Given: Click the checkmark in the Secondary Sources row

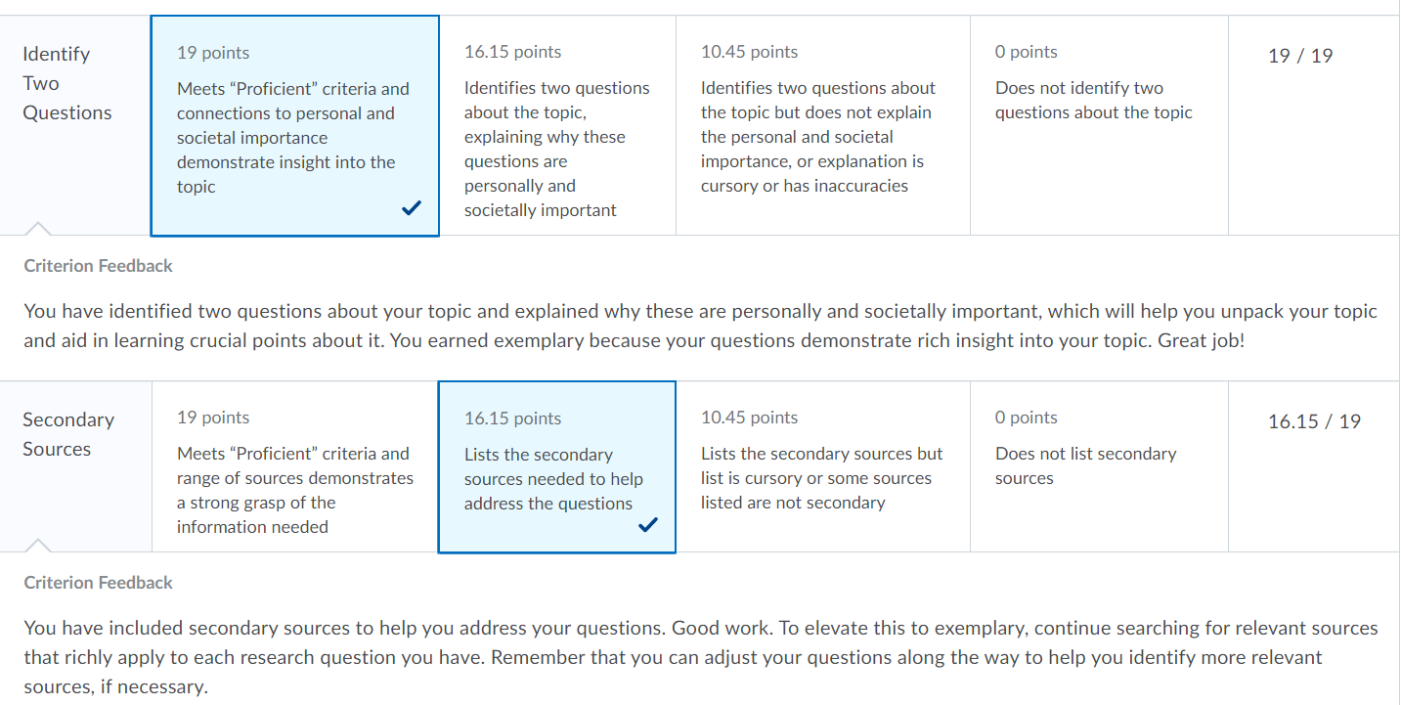Looking at the screenshot, I should pyautogui.click(x=647, y=525).
